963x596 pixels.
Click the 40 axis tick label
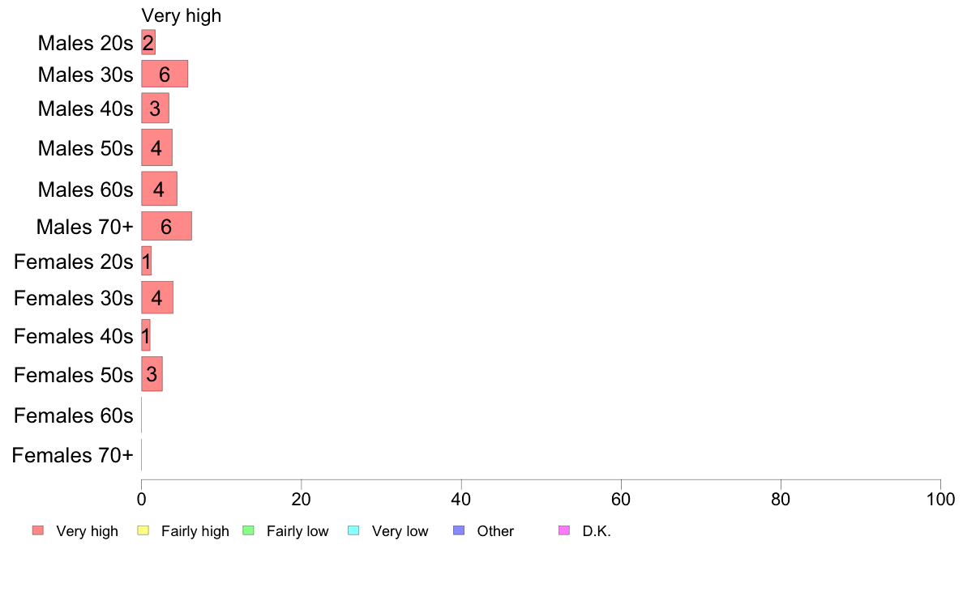point(461,499)
